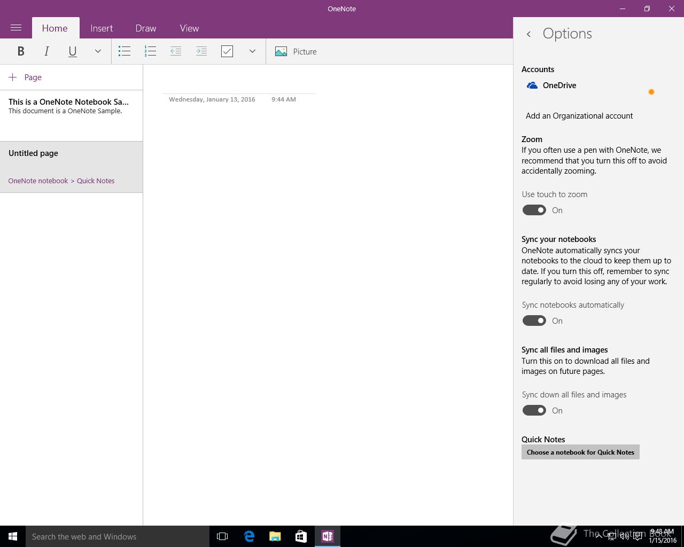Open the OneNote notebook breadcrumb link
Image resolution: width=684 pixels, height=547 pixels.
click(38, 181)
